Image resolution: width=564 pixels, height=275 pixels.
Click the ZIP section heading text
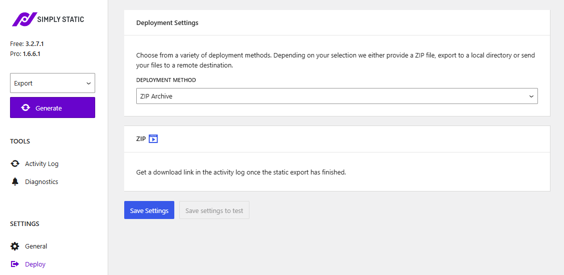pyautogui.click(x=141, y=139)
